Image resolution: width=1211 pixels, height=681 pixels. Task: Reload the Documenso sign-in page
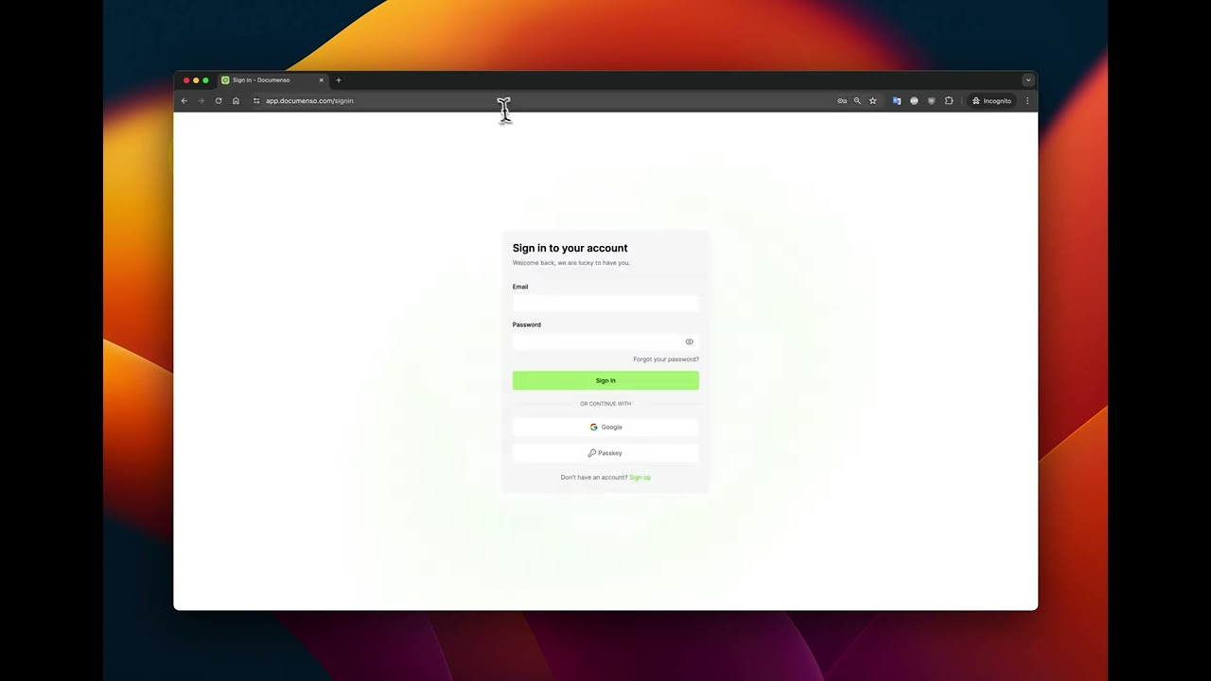(x=219, y=101)
